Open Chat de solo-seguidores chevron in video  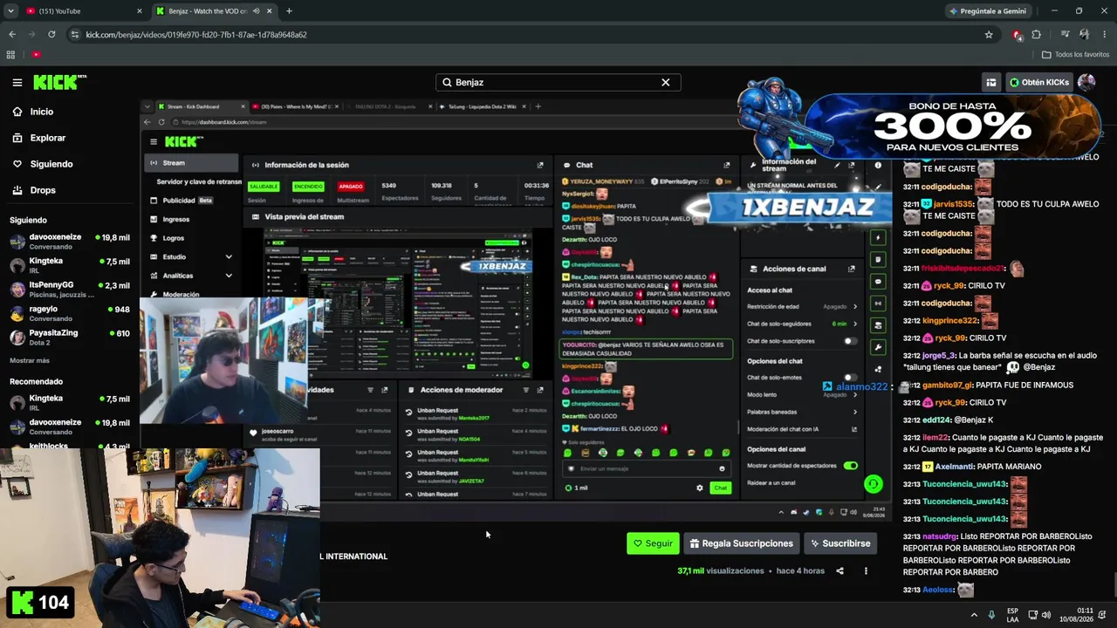pos(855,324)
